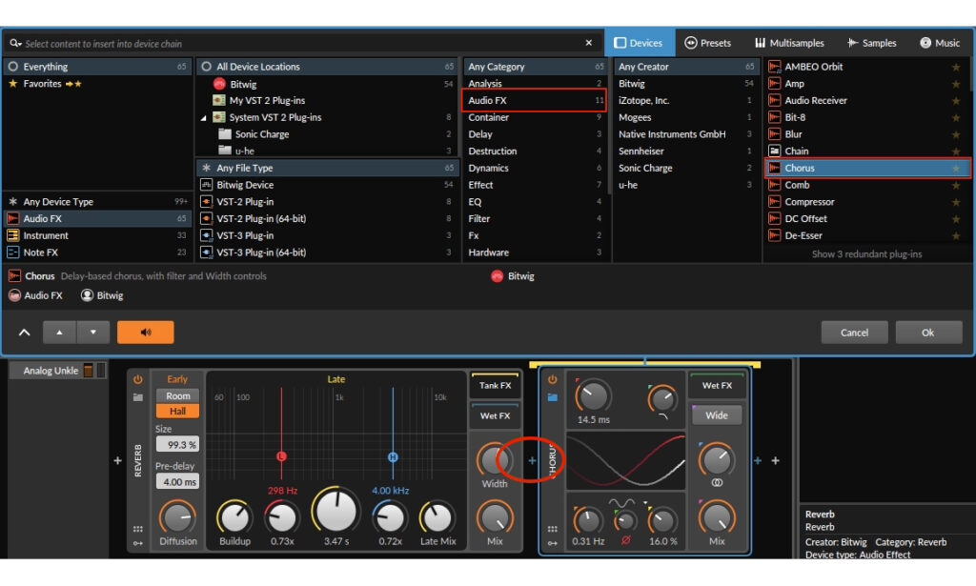The height and width of the screenshot is (586, 976).
Task: Toggle the orange audio preview button
Action: point(146,333)
